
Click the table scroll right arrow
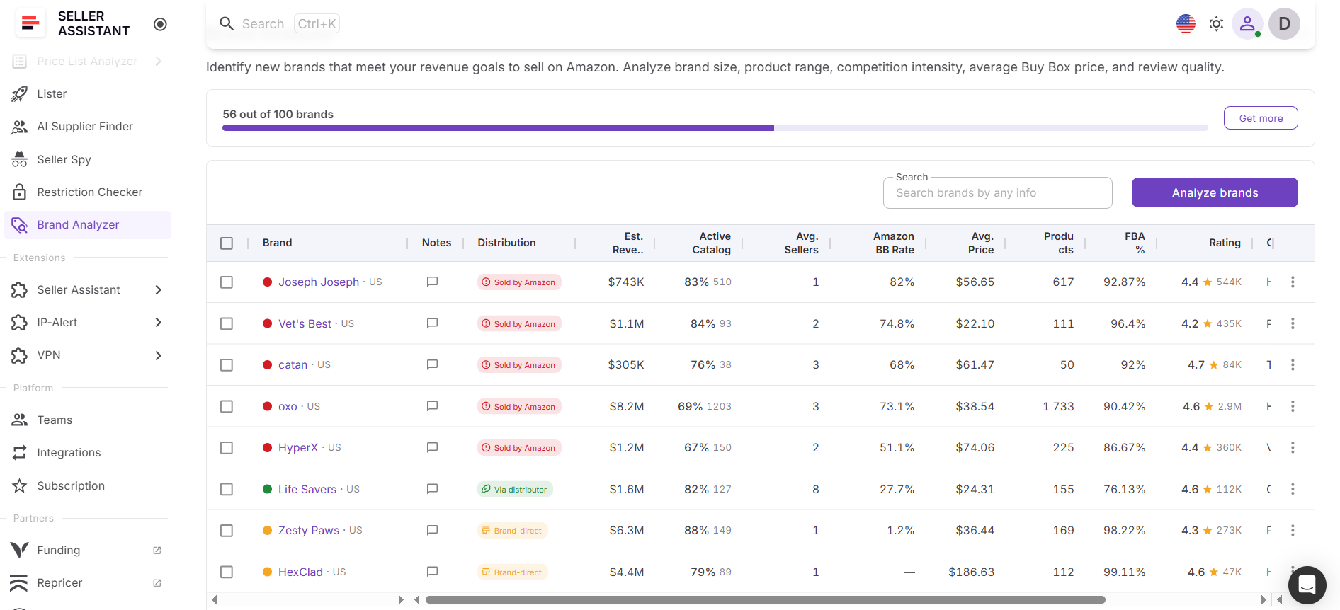1264,599
